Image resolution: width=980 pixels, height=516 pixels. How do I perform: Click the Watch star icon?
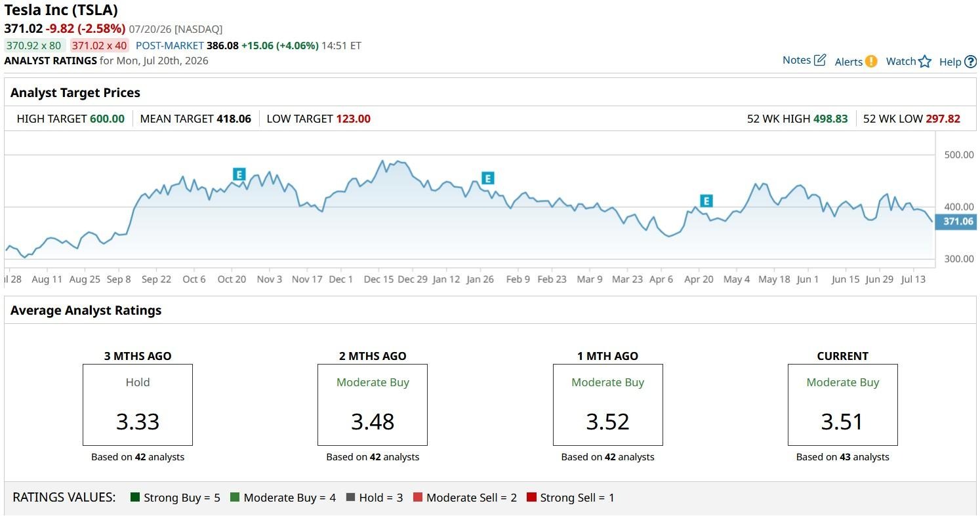pyautogui.click(x=925, y=62)
